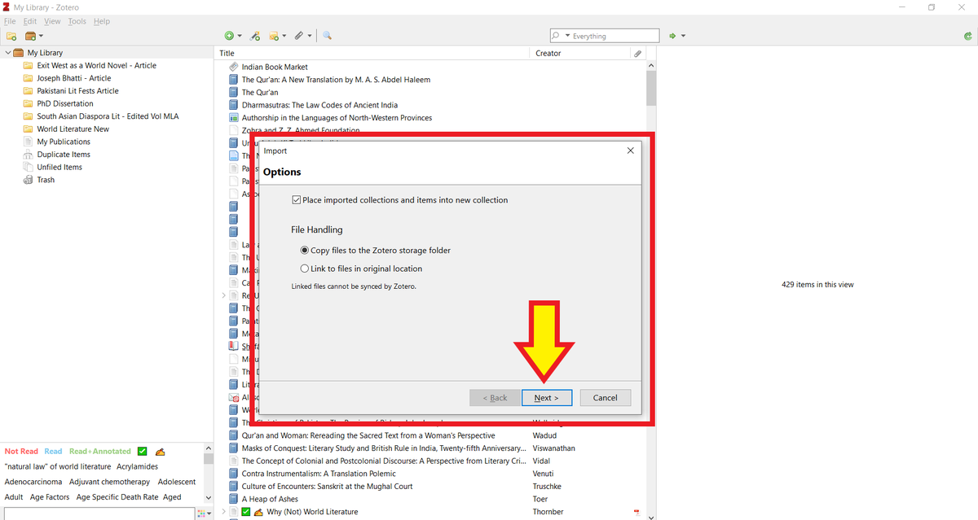Collapse the My Library tree
This screenshot has width=978, height=520.
(x=8, y=53)
